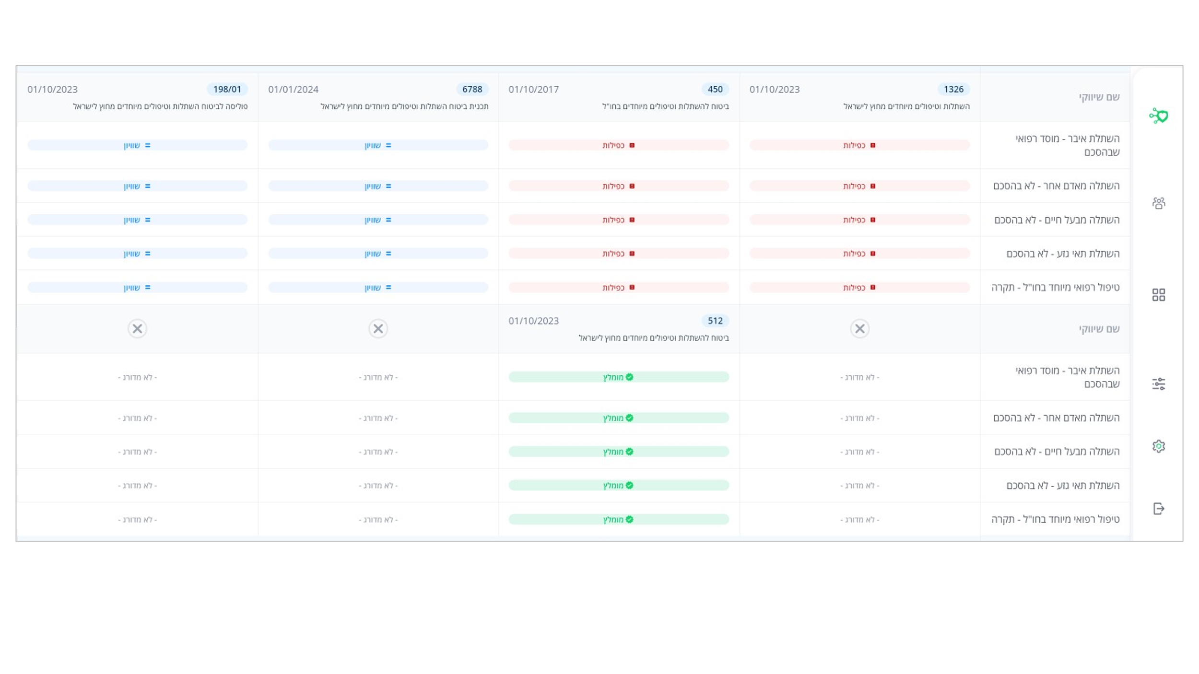Dismiss the 6788 plan comparison column
This screenshot has width=1199, height=674.
click(378, 329)
